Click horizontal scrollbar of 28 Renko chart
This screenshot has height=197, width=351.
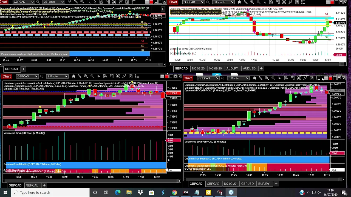click(x=82, y=65)
